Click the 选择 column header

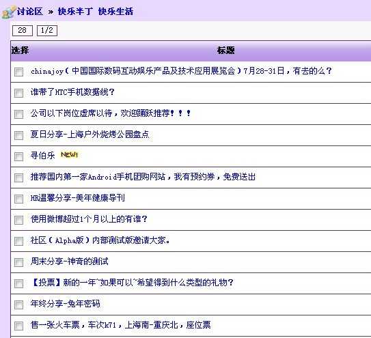(x=20, y=51)
